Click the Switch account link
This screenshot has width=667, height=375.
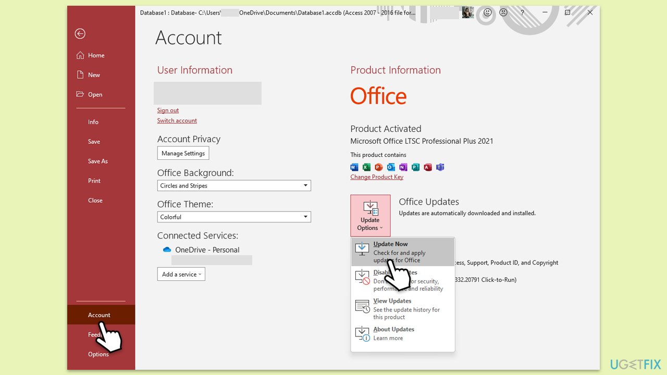[177, 120]
